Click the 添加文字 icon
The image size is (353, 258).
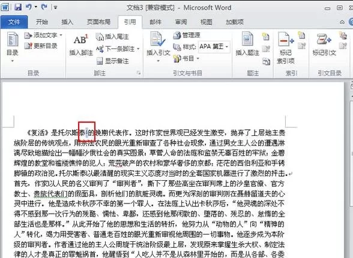point(28,35)
